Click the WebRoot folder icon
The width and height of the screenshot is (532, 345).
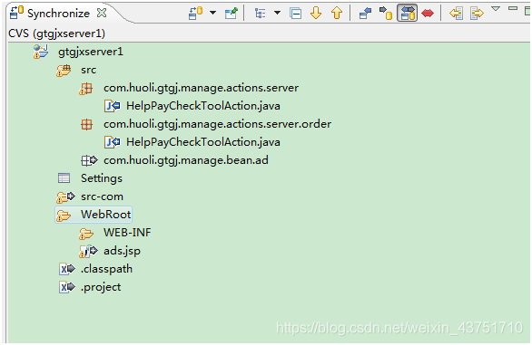(x=64, y=216)
